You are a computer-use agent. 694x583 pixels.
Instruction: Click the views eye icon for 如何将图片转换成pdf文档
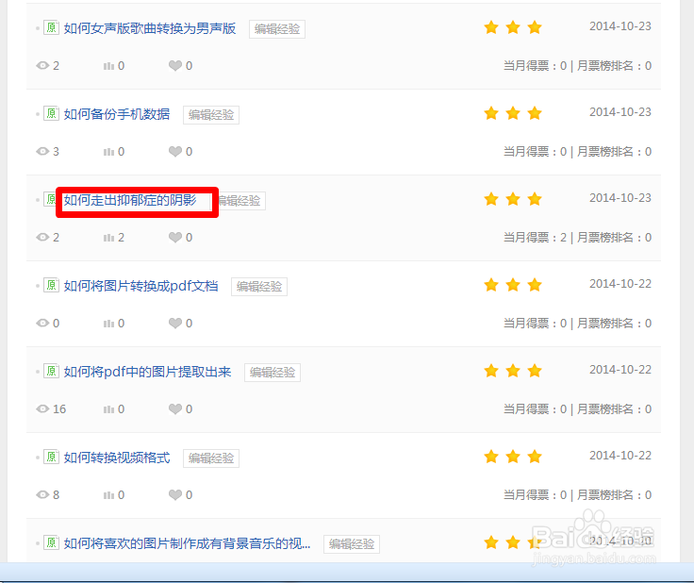(42, 324)
